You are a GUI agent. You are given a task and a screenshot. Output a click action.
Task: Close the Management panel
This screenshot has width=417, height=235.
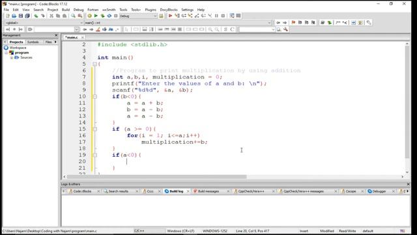[56, 35]
